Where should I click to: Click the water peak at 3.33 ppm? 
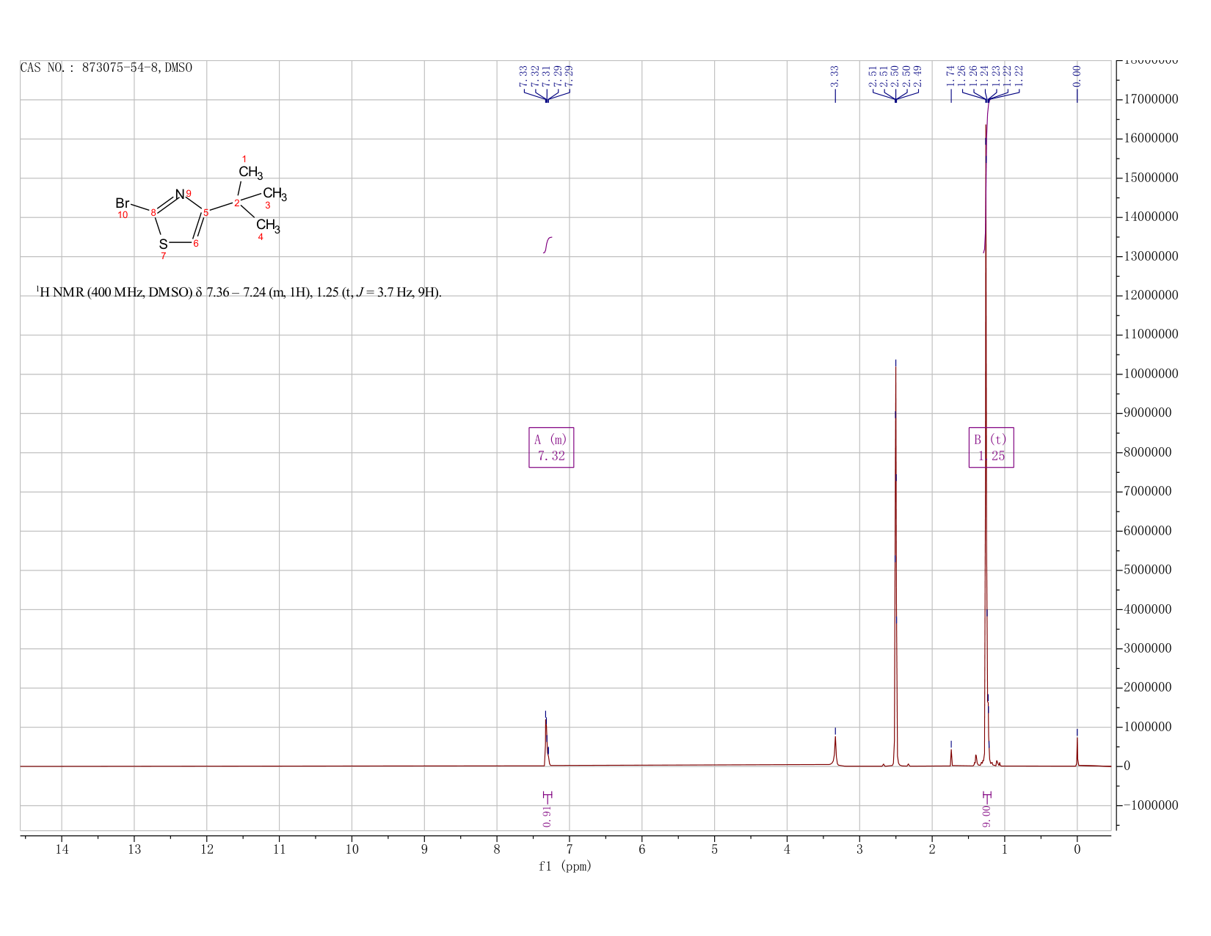835,750
